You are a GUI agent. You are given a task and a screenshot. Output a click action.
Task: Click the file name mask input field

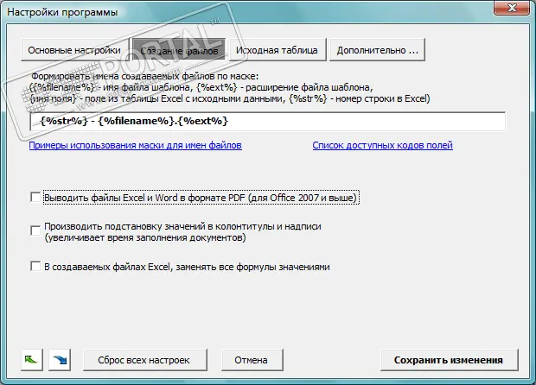pos(267,122)
